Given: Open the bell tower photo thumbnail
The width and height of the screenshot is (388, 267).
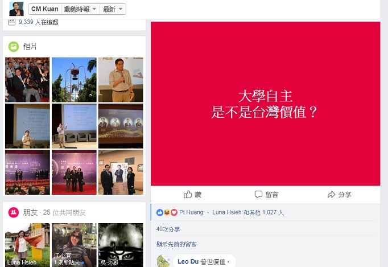Looking at the screenshot, I should coord(74,80).
